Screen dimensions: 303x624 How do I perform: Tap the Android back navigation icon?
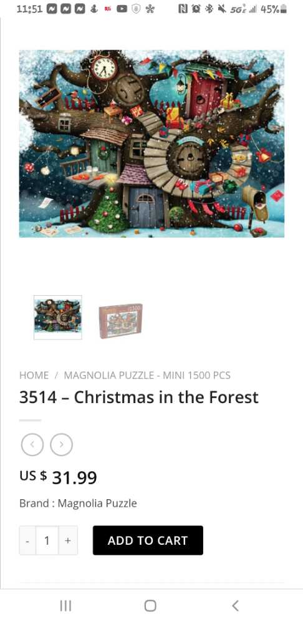(x=236, y=606)
